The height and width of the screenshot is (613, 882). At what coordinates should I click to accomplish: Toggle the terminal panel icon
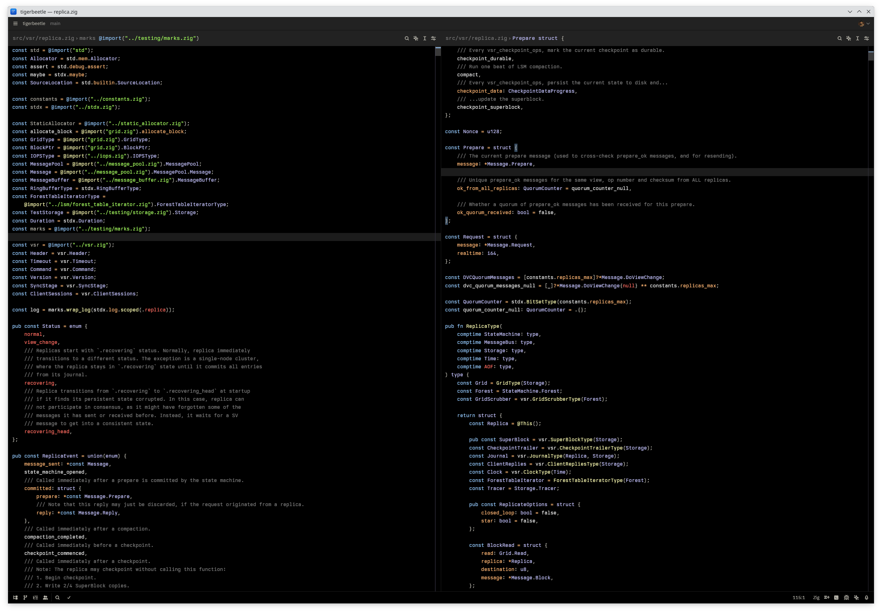pyautogui.click(x=836, y=598)
